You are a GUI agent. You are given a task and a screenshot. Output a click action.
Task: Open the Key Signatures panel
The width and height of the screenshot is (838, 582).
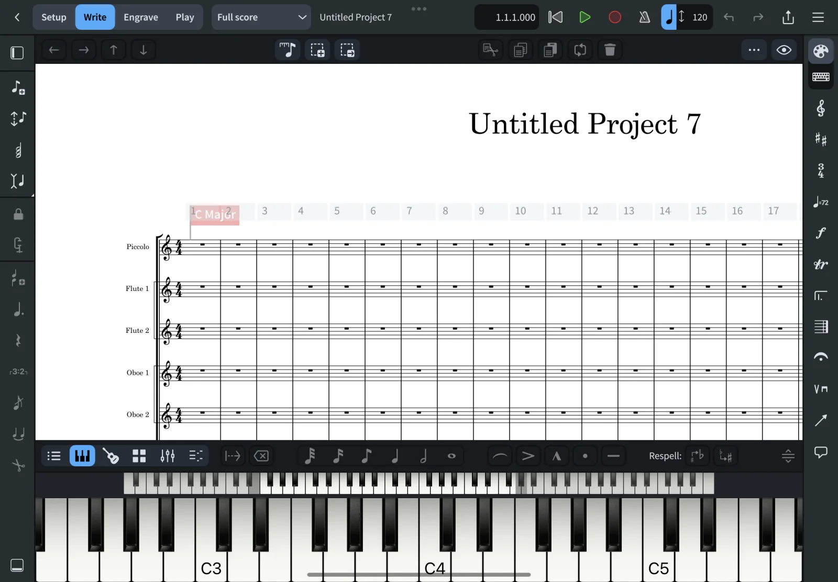(821, 139)
